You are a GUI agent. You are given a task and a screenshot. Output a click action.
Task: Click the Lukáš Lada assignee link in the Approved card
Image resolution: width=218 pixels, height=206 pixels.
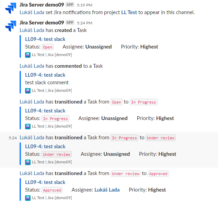[x=107, y=190]
